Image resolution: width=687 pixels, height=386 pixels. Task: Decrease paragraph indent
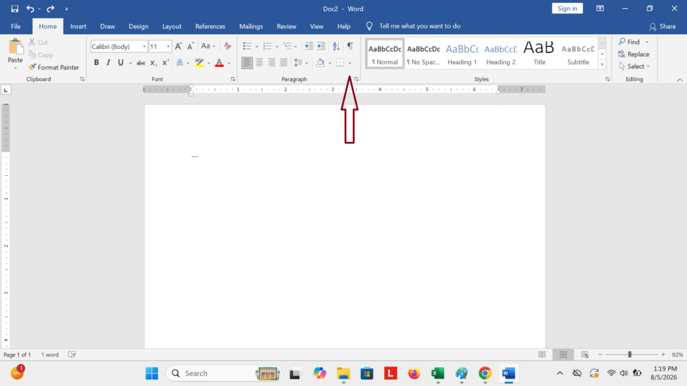click(x=309, y=46)
